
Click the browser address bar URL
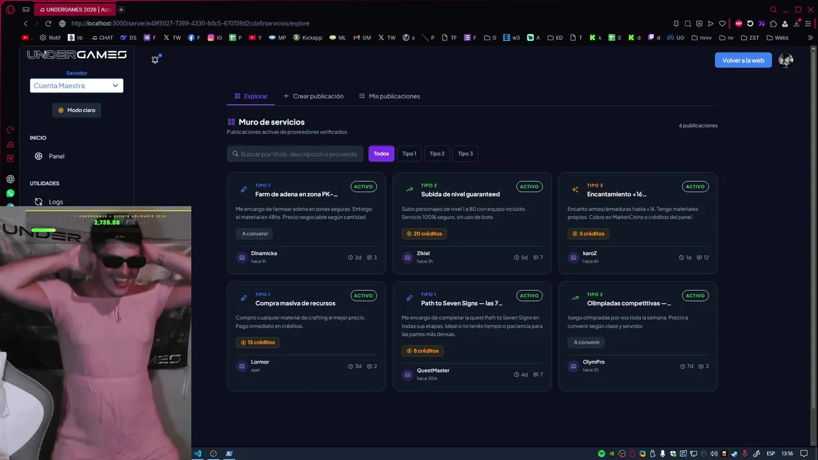click(x=190, y=24)
